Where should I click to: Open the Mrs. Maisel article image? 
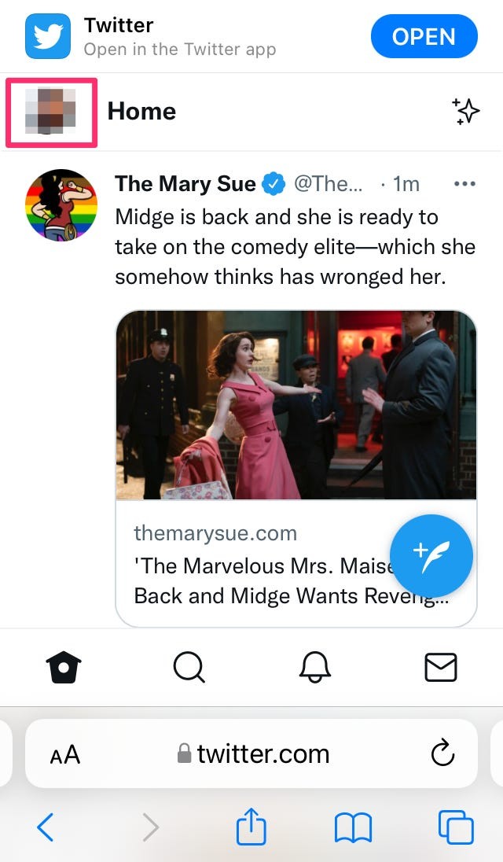(296, 405)
